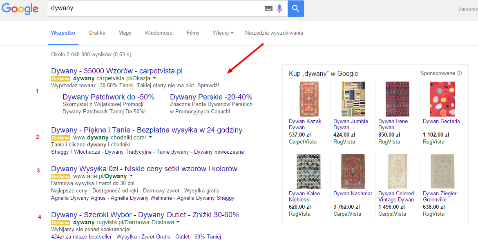Open the Dywan Ziegler Greenville title link

pyautogui.click(x=440, y=197)
